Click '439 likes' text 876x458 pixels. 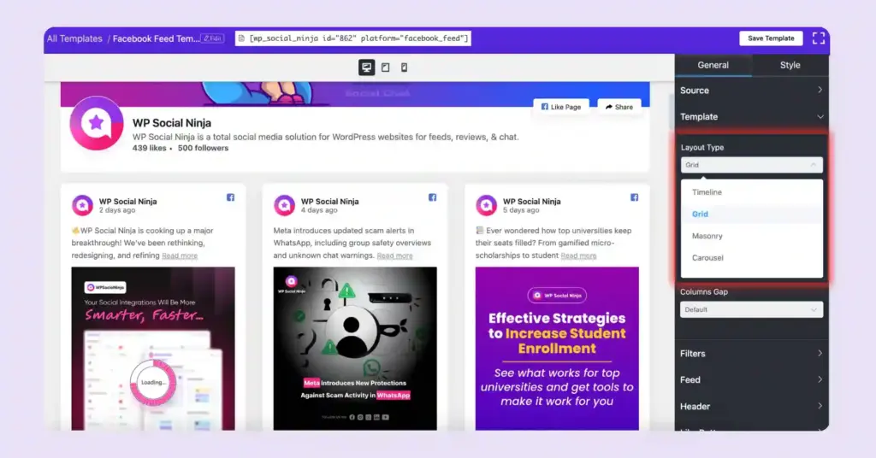point(149,149)
